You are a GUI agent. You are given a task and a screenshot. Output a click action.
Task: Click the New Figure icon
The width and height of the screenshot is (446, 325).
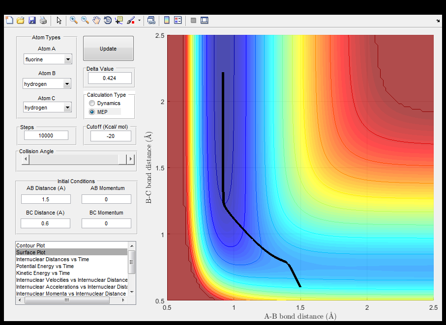(9, 20)
